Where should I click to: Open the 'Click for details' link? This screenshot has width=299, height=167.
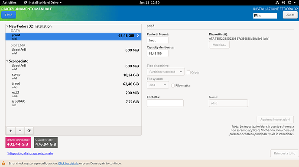pyautogui.click(x=68, y=163)
